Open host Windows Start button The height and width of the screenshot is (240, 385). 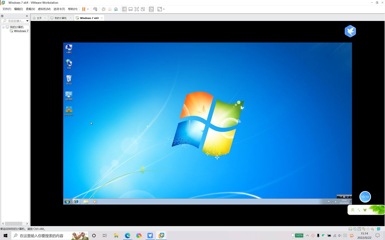5,236
